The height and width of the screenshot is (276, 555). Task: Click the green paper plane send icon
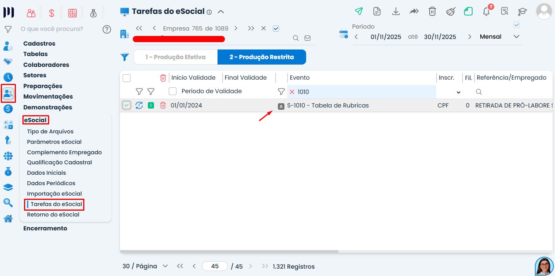[359, 11]
